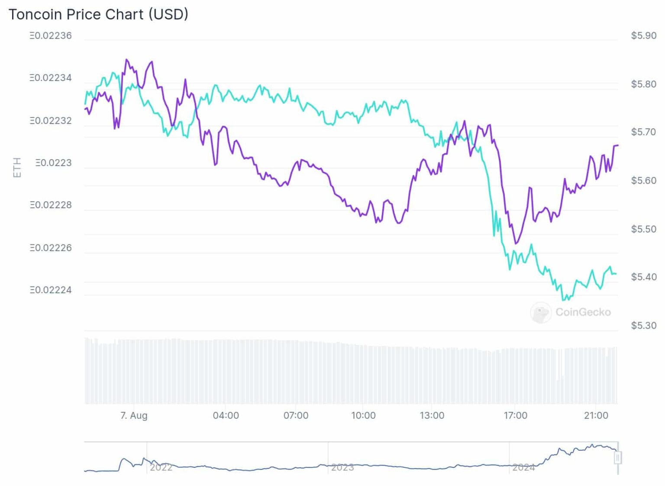Click the vertical ETH axis title
Viewport: 665px width, 486px height.
pyautogui.click(x=17, y=167)
